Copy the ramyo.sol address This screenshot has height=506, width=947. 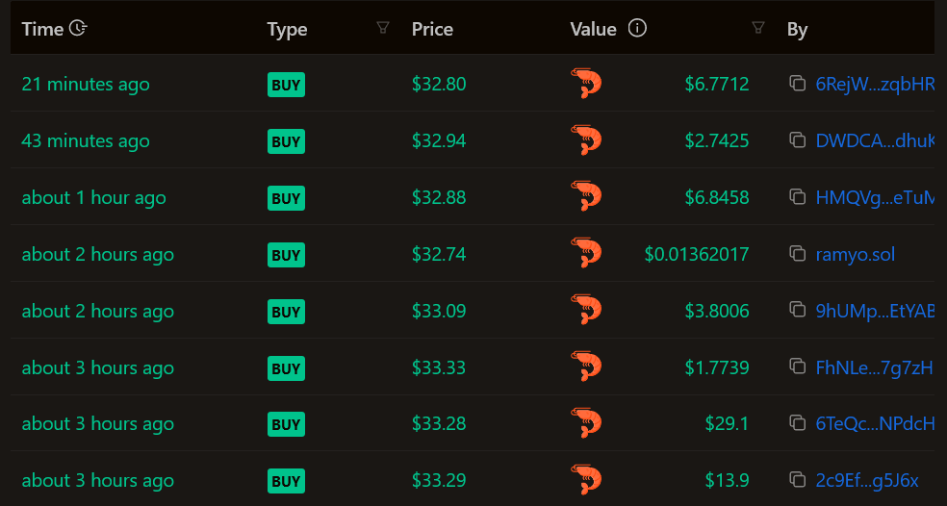[797, 254]
